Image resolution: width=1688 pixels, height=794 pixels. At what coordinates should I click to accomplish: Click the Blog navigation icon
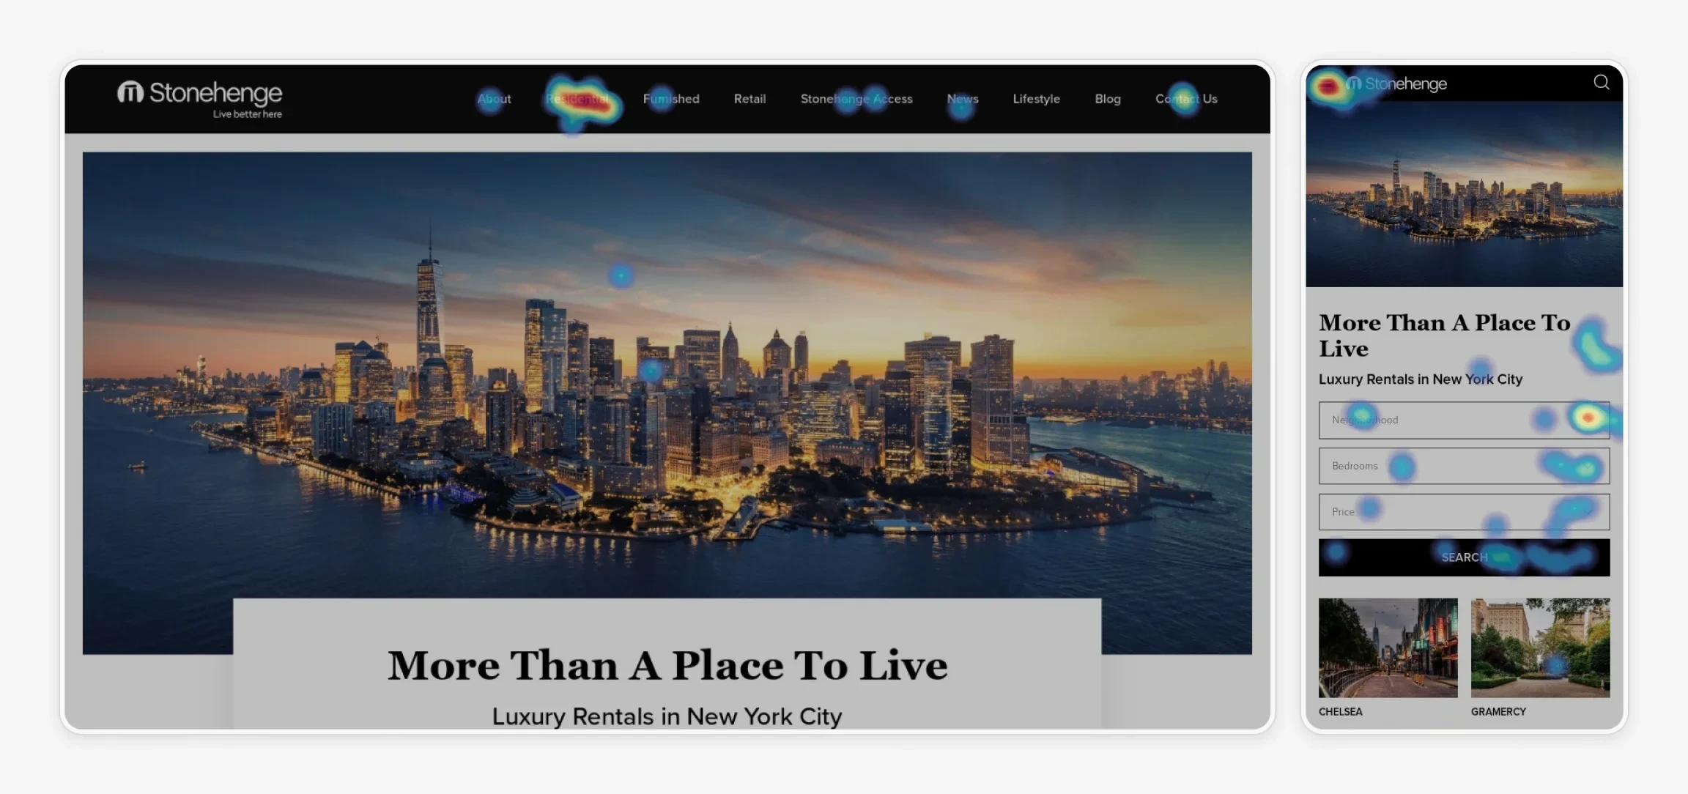pos(1108,98)
